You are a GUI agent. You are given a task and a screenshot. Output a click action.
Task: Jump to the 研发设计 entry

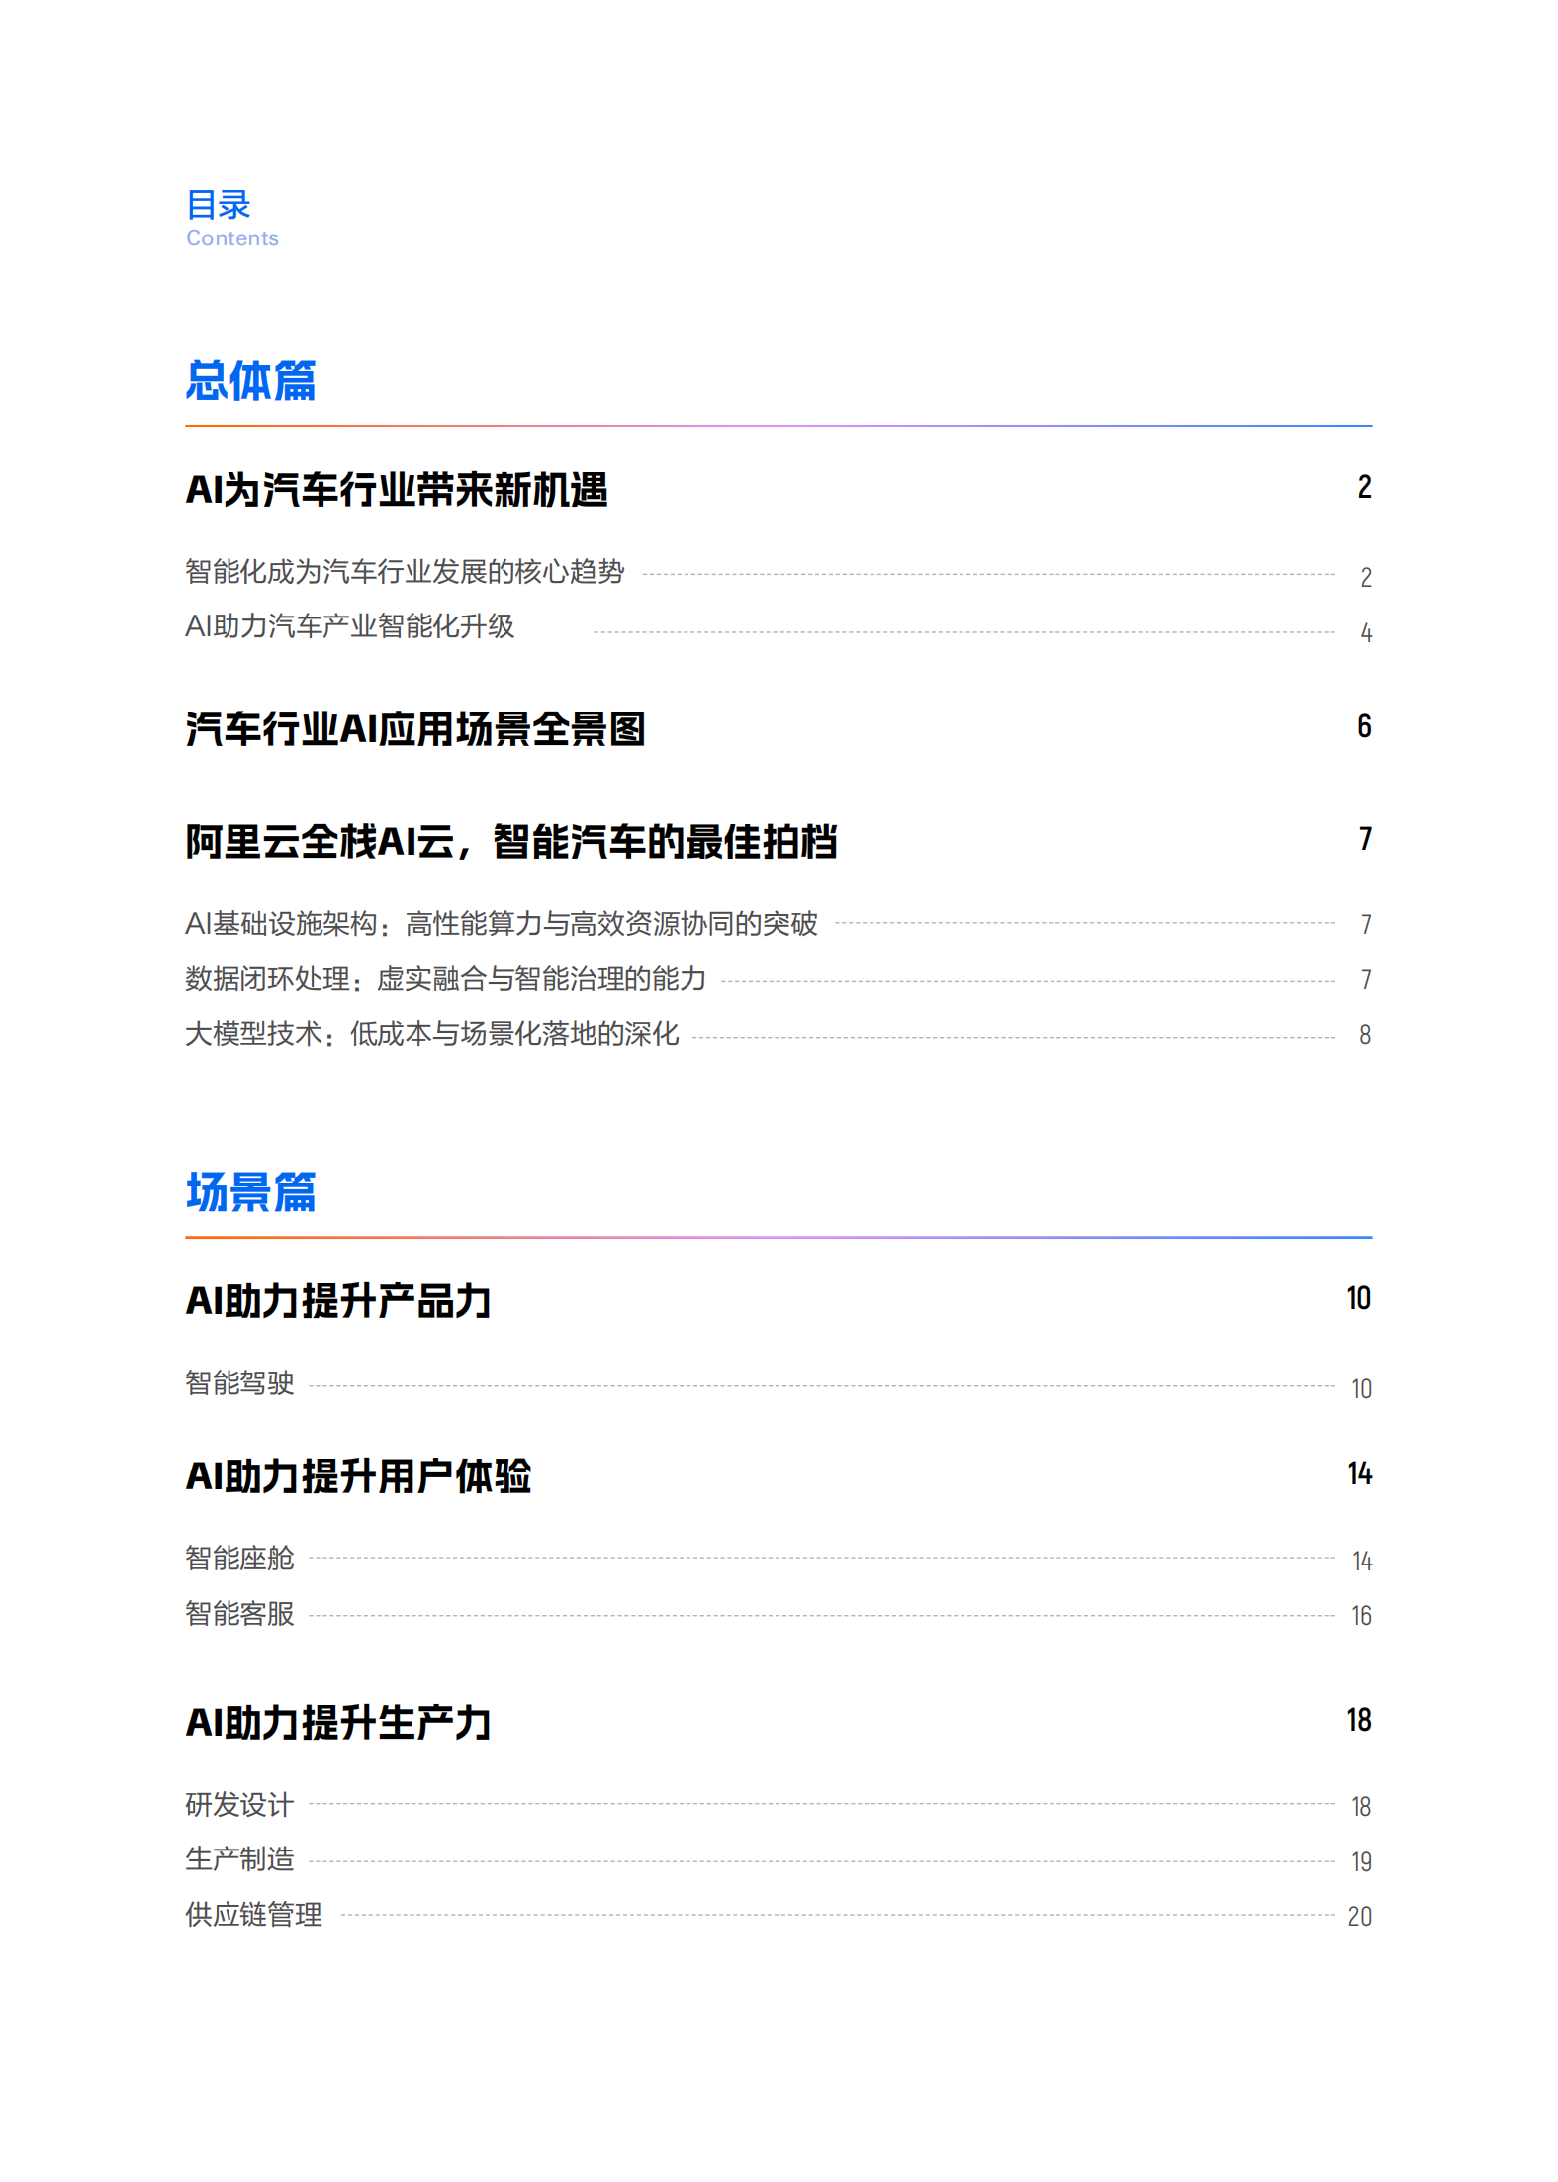click(239, 1805)
